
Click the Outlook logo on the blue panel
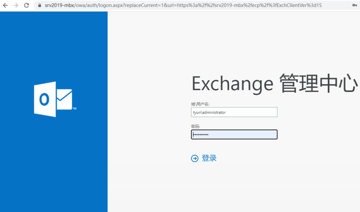coord(55,99)
